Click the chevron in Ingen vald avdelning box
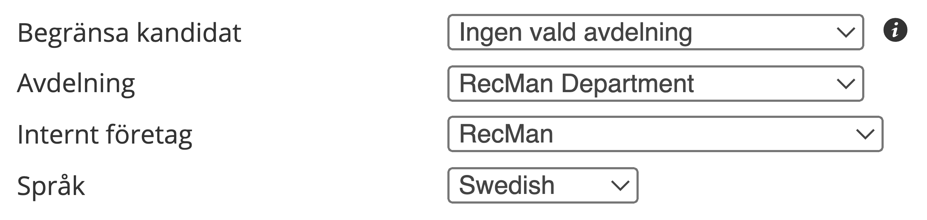This screenshot has width=927, height=220. click(846, 32)
